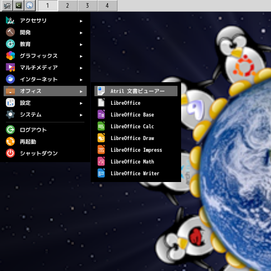
Task: Select the plain LibreOffice label
Action: tap(126, 103)
